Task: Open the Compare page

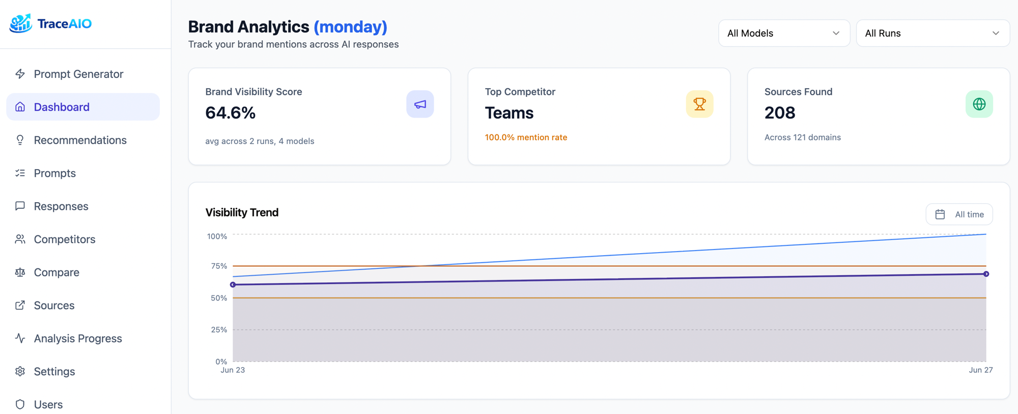Action: pyautogui.click(x=83, y=272)
